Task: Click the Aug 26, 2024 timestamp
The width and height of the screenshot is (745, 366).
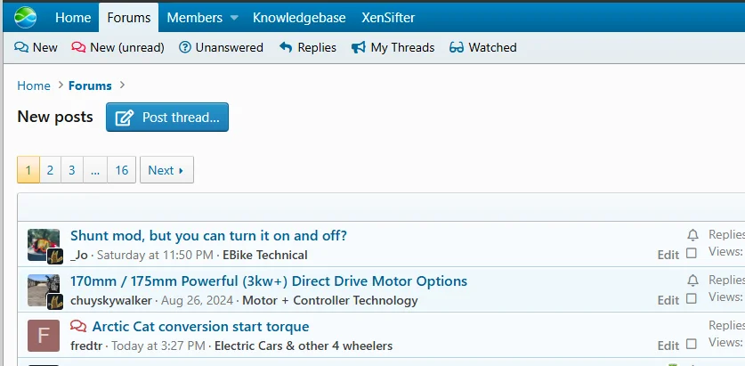Action: [198, 301]
